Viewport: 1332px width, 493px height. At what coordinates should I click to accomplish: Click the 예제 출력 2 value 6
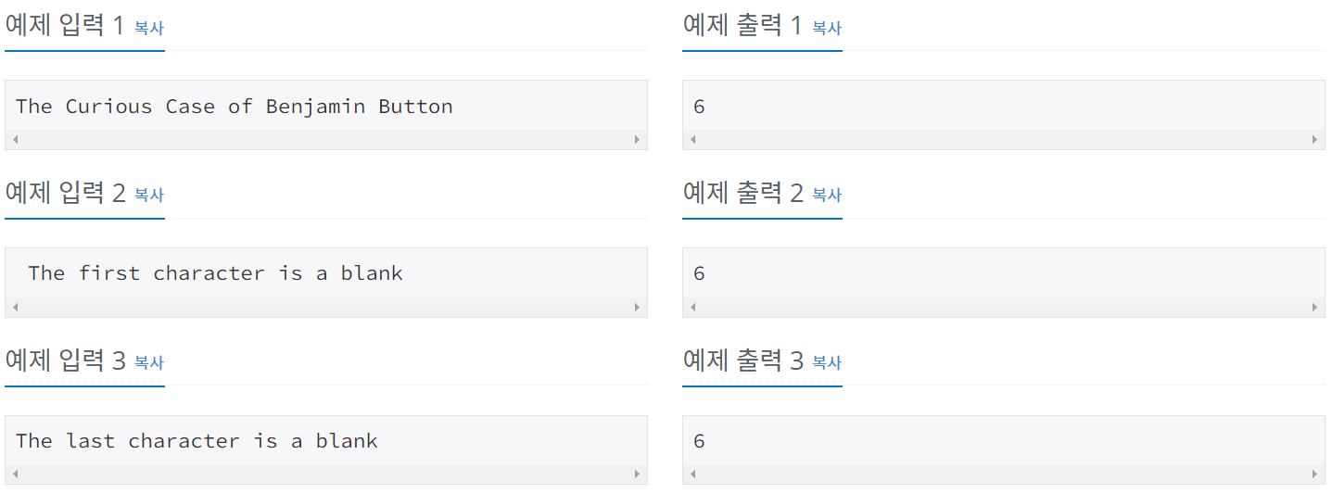(x=699, y=273)
